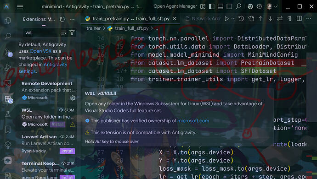Click train_full_sft.py breadcrumb
The image size is (317, 179).
(x=131, y=28)
